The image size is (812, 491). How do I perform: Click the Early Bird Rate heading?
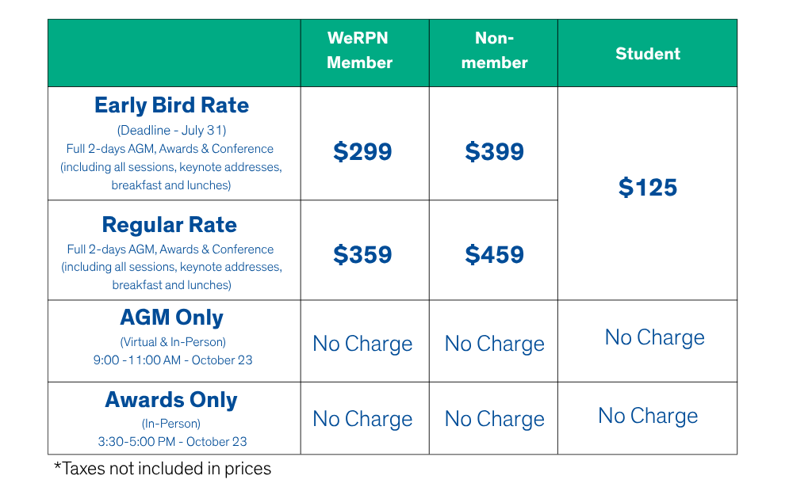[171, 105]
